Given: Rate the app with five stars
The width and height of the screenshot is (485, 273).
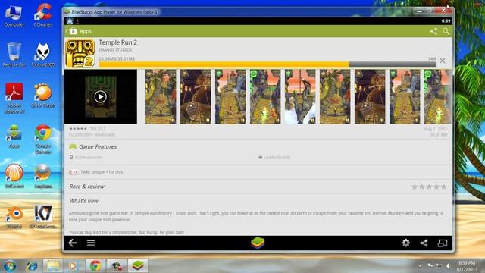Looking at the screenshot, I should 443,187.
